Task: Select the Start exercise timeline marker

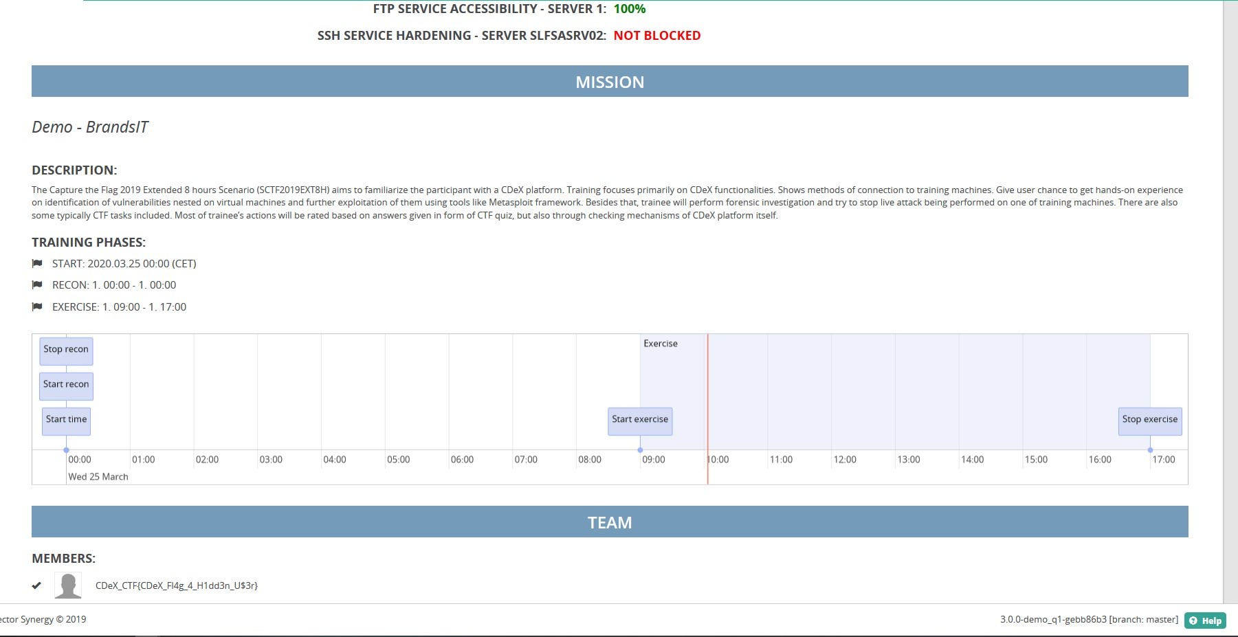Action: pyautogui.click(x=639, y=420)
